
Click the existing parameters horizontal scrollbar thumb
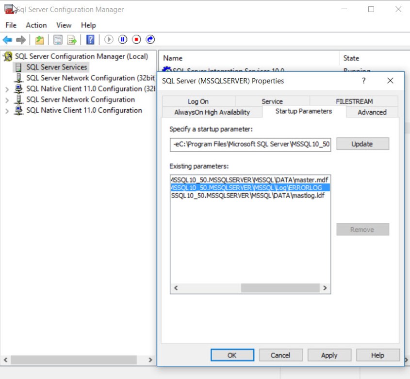280,288
